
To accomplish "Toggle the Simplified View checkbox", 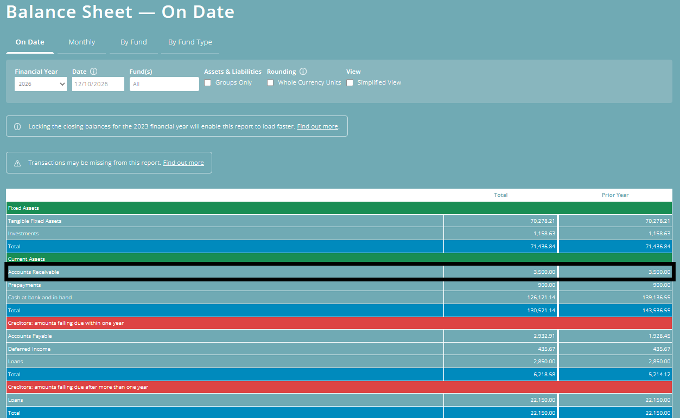I will coord(350,83).
